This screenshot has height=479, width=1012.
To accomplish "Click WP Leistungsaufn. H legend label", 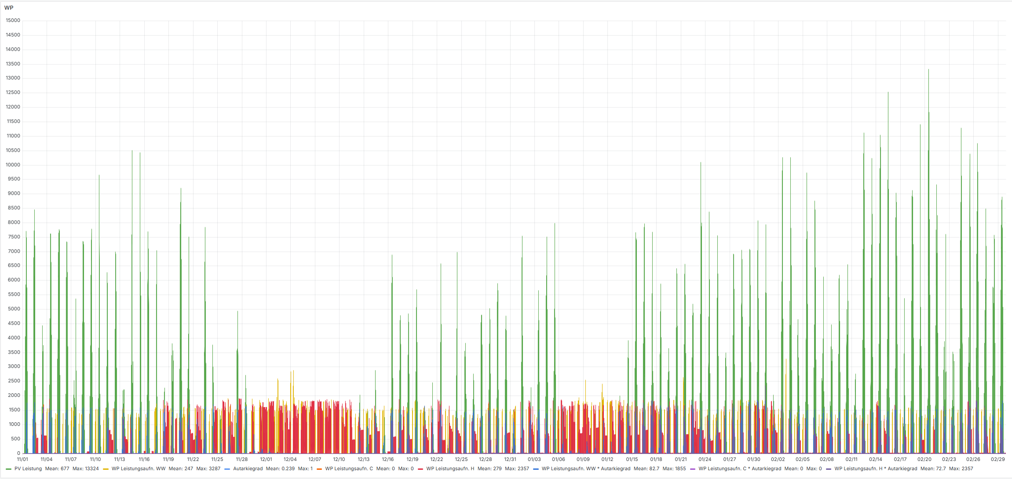I will pos(450,469).
